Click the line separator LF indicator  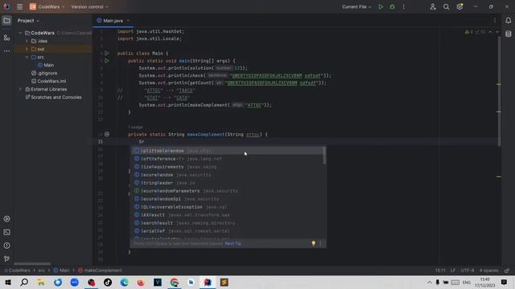pyautogui.click(x=453, y=271)
